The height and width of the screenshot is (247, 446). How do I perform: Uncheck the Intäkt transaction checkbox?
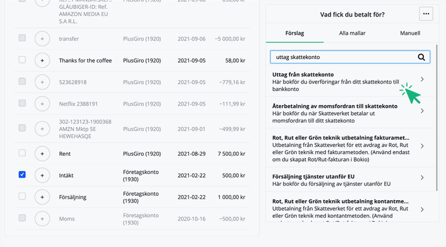coord(22,174)
